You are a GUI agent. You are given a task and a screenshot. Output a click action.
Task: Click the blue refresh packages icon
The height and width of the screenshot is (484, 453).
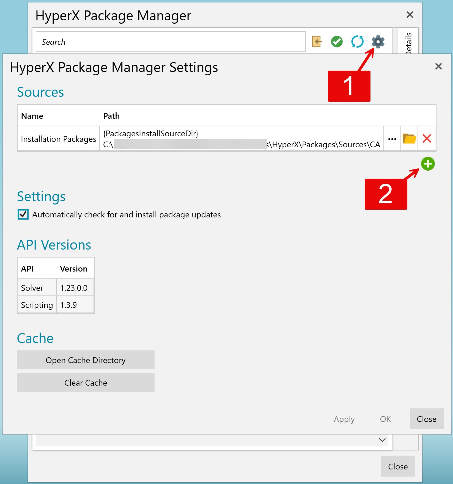pos(357,42)
